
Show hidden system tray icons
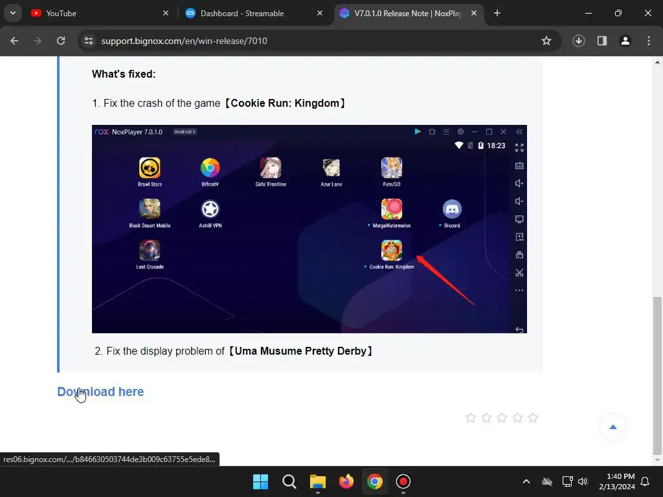526,481
